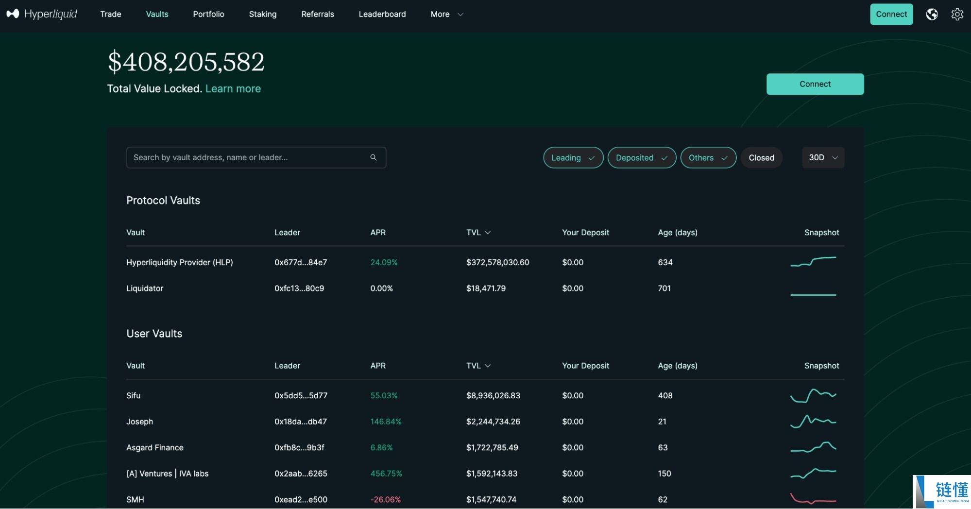971x509 pixels.
Task: Click the Your Deposit header in Protocol Vaults
Action: coord(585,233)
